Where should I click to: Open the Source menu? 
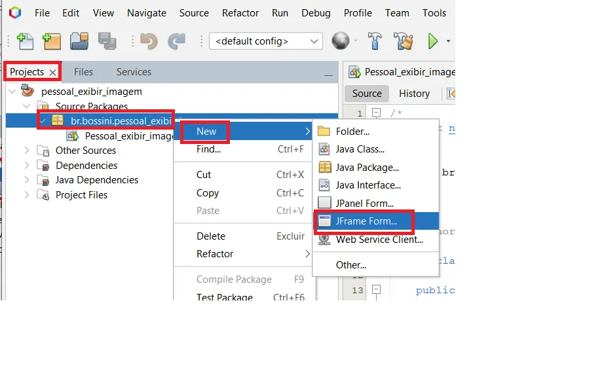(194, 13)
